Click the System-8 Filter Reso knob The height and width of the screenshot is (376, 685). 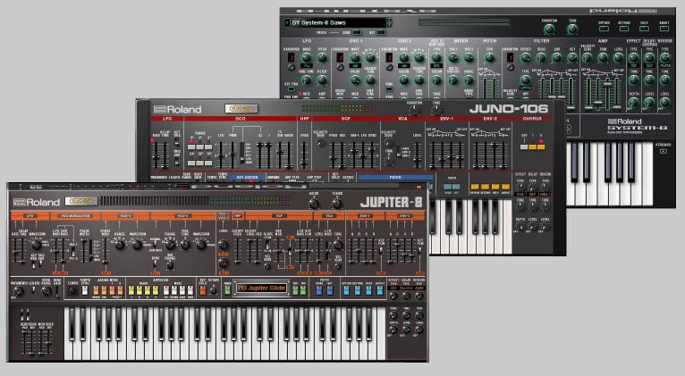click(541, 57)
